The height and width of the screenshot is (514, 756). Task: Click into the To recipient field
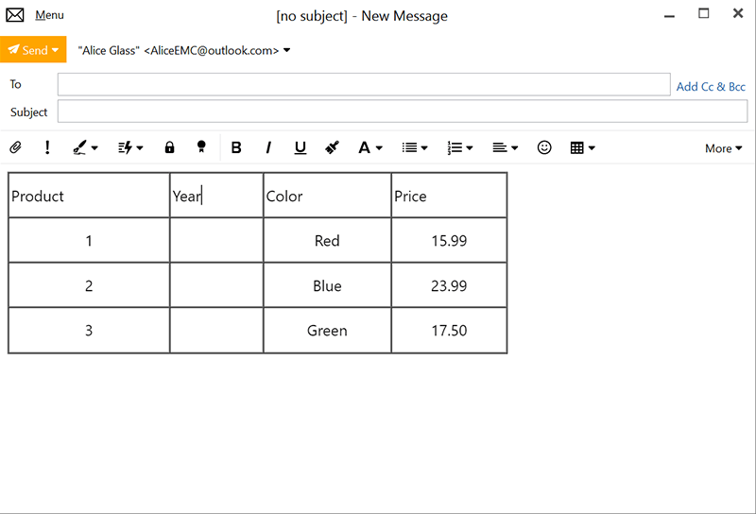click(364, 84)
